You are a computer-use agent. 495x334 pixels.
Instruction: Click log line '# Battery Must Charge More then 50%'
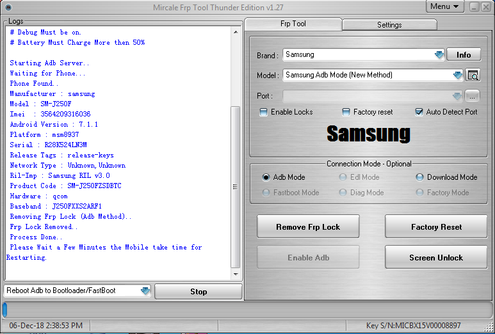click(77, 42)
